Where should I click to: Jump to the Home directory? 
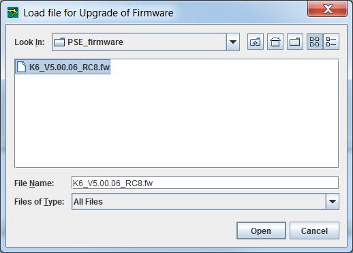pyautogui.click(x=275, y=42)
